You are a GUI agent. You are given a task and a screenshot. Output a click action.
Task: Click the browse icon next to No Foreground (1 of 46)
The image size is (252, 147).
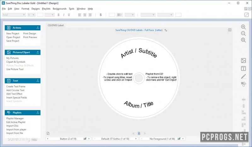179,139
